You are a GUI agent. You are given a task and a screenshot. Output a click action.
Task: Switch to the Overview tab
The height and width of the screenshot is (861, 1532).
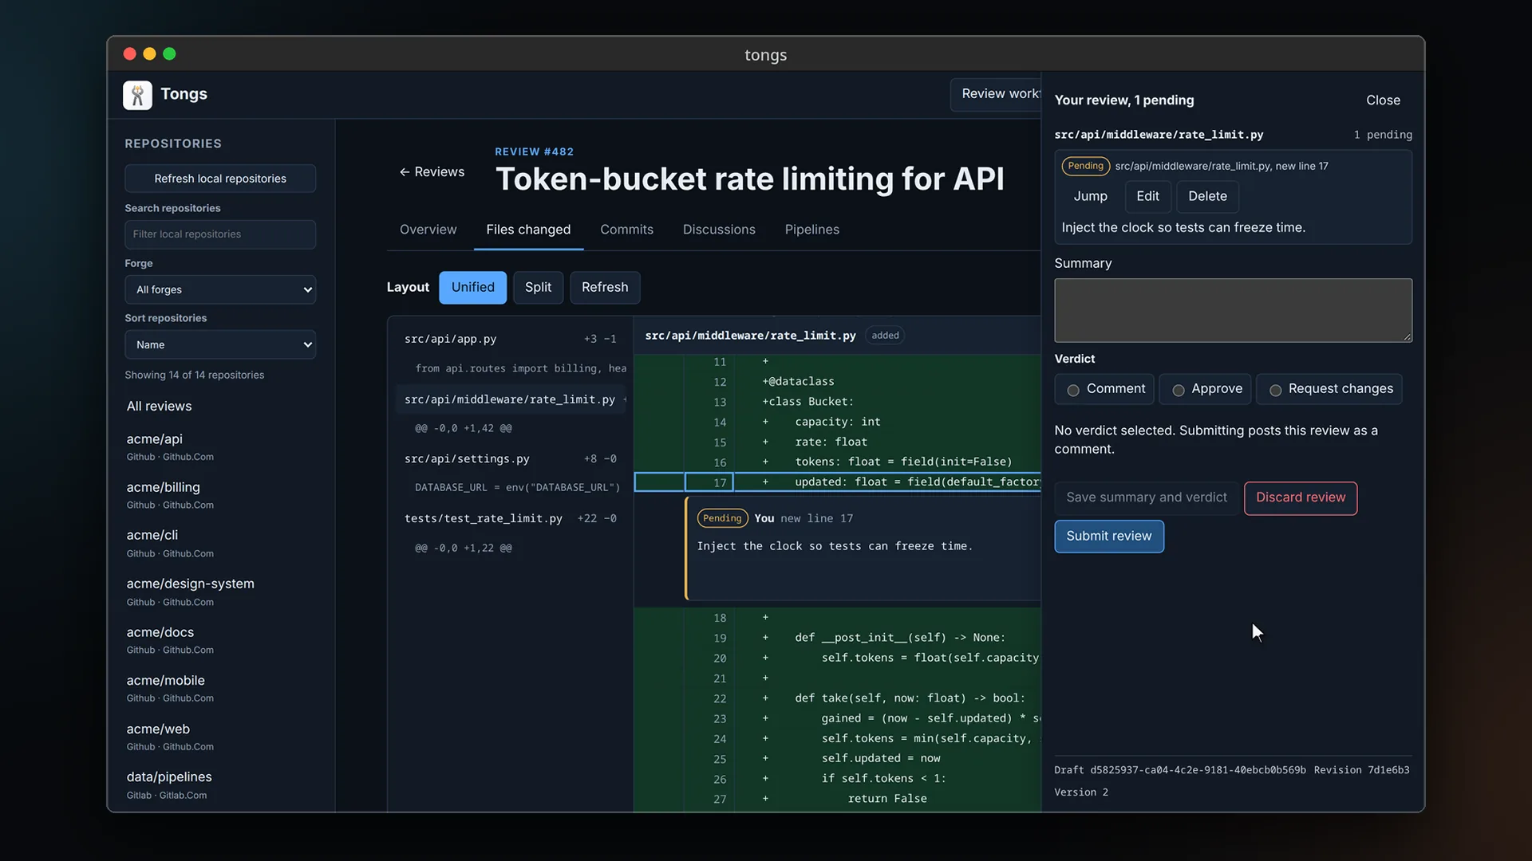[x=428, y=230]
